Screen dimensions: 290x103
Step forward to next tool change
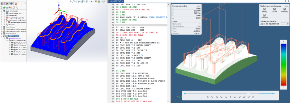(x=249, y=97)
